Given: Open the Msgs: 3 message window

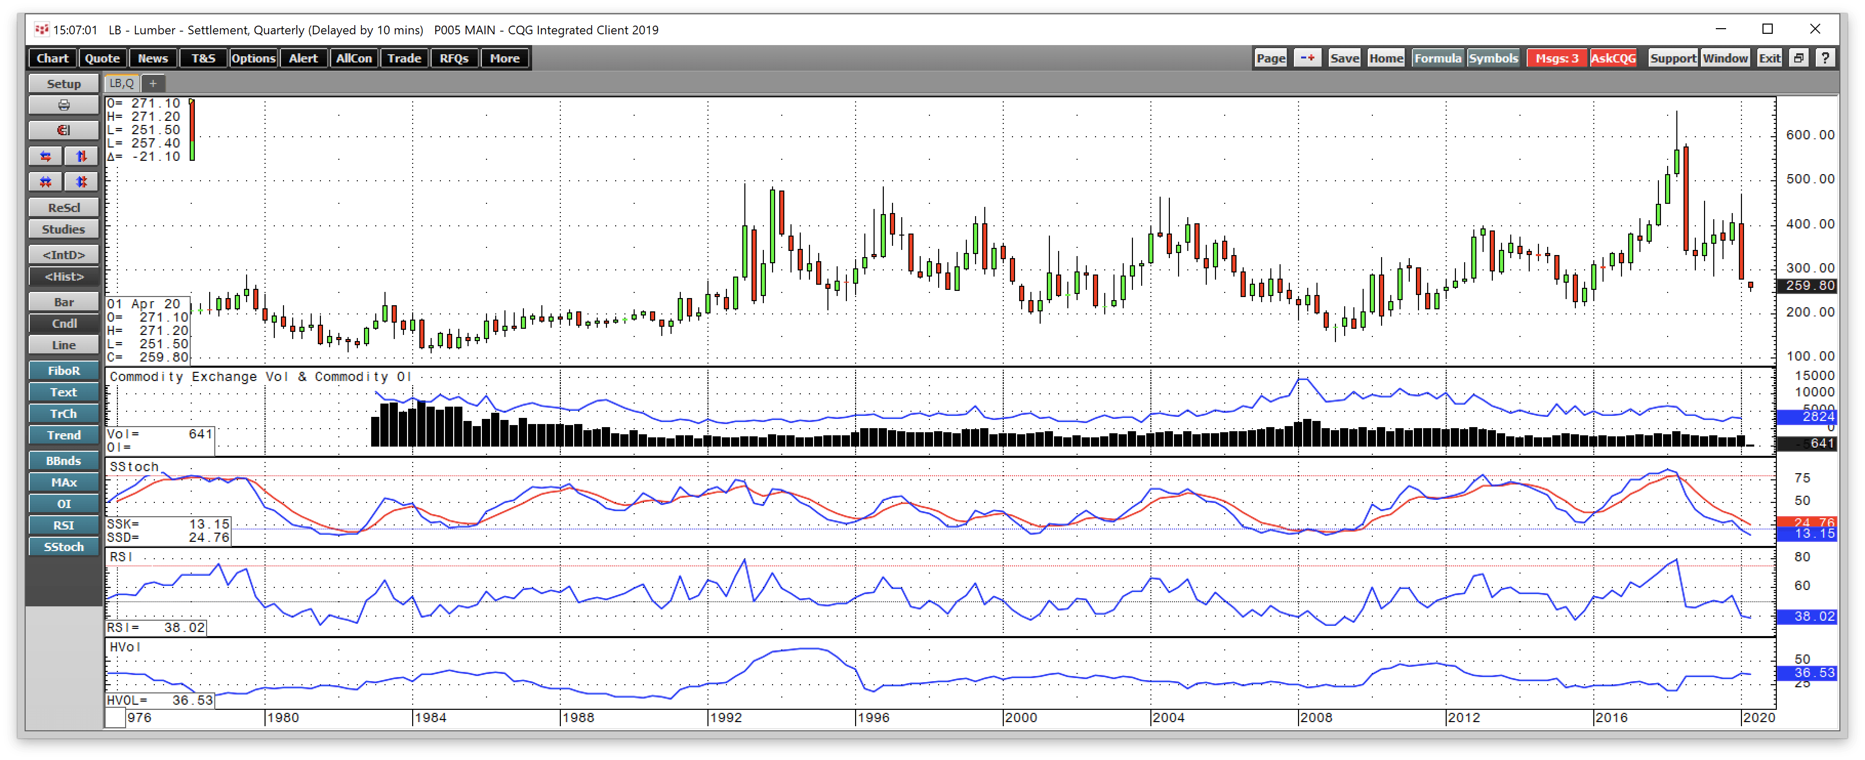Looking at the screenshot, I should tap(1556, 58).
